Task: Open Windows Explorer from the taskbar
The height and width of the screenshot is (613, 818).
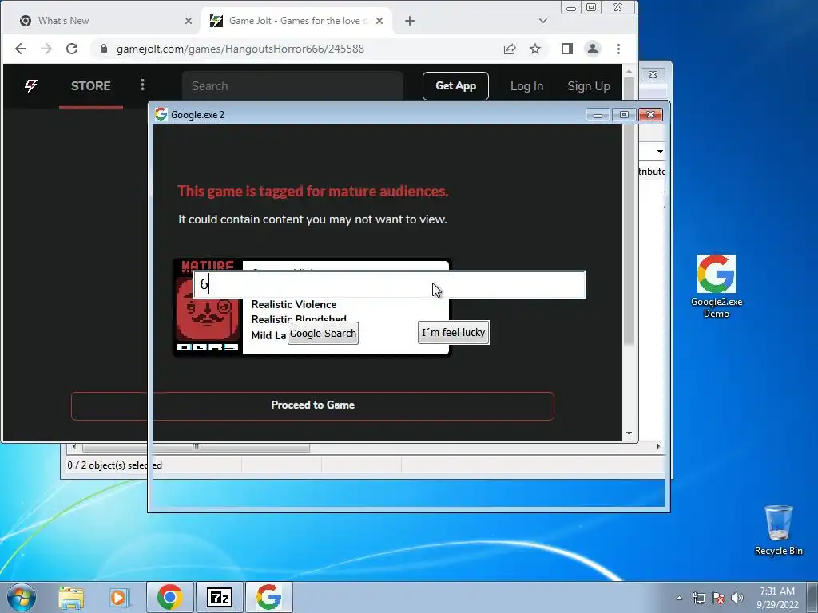Action: (71, 597)
